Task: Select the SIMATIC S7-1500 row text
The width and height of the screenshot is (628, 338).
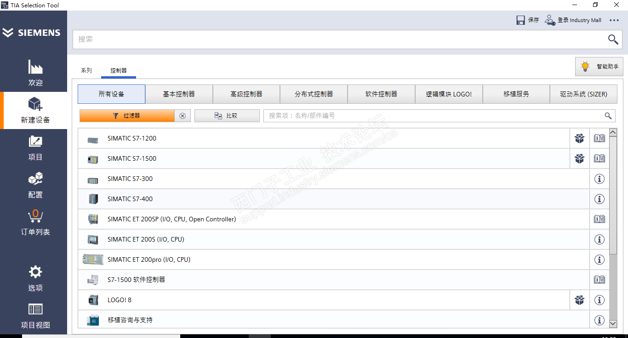Action: click(x=132, y=158)
